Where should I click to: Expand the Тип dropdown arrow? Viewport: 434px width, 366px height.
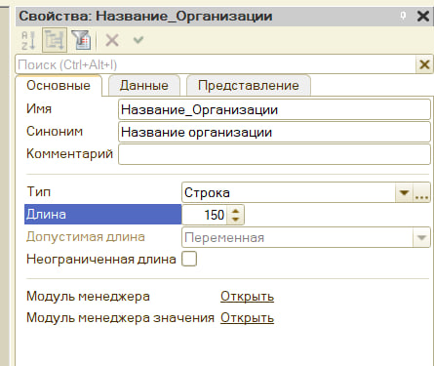tap(404, 193)
